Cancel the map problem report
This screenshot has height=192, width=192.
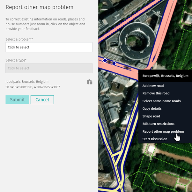tap(42, 100)
